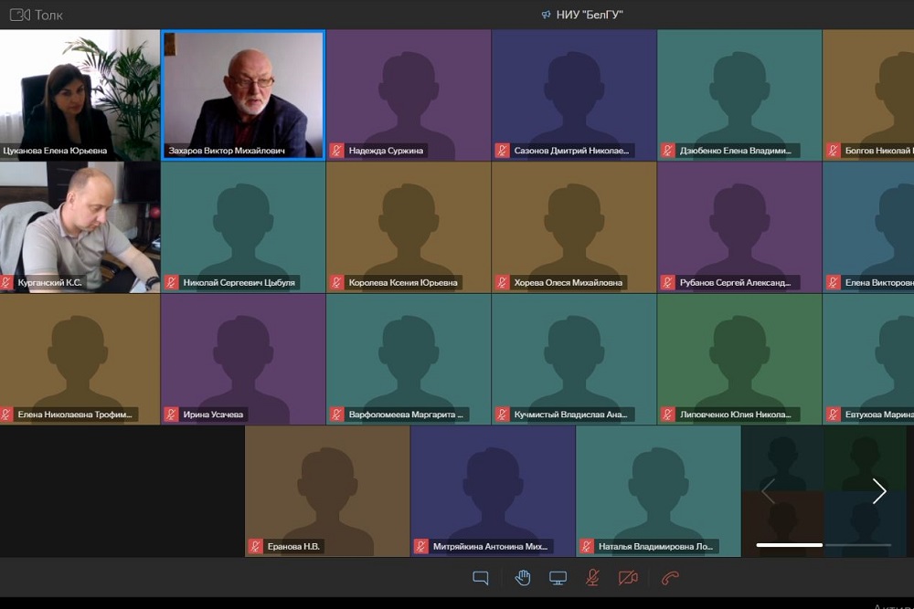Click the megaphone icon beside НИУ "БелГУ"

point(546,15)
